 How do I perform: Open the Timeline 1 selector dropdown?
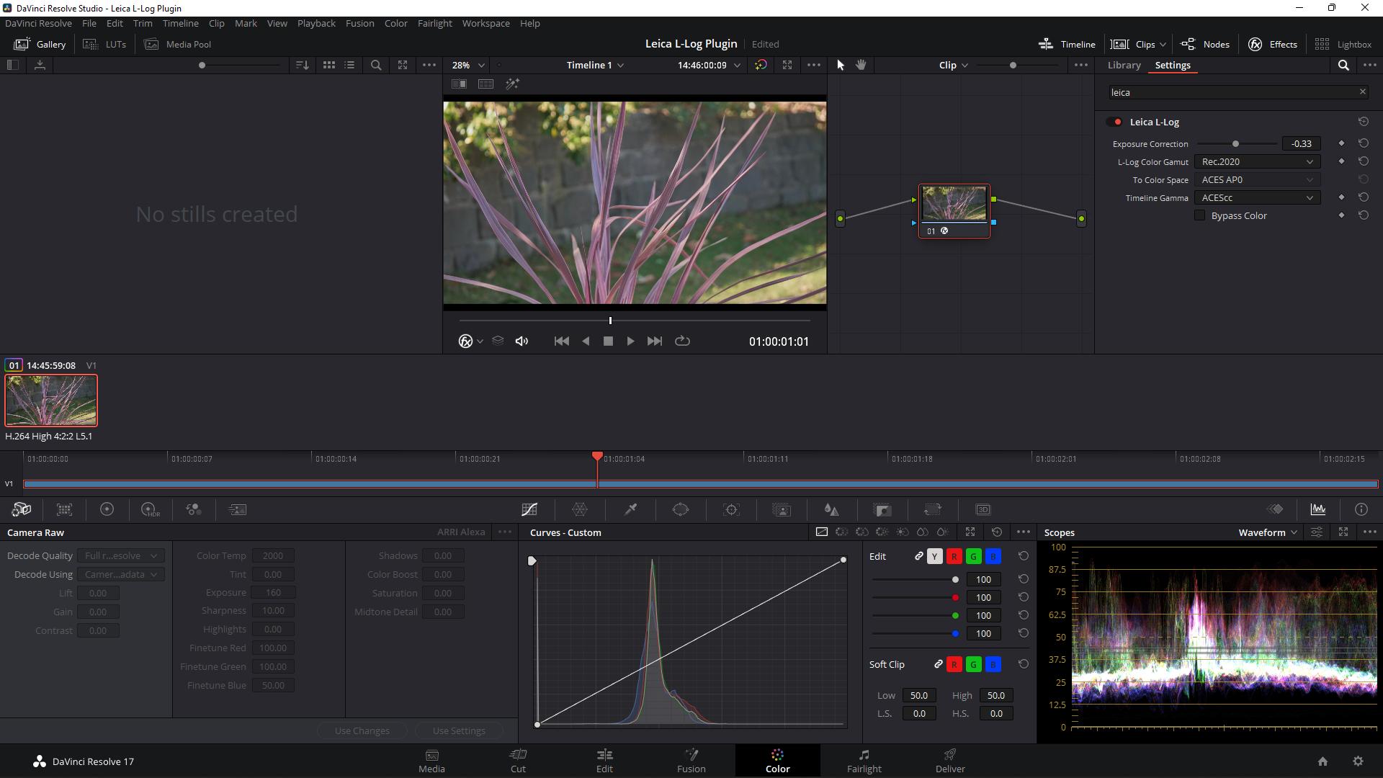(x=595, y=65)
